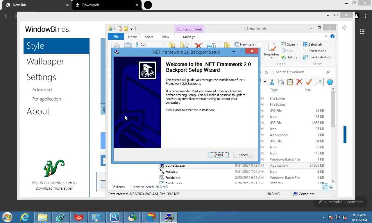This screenshot has height=223, width=372.
Task: Click the Explorer vertical scrollbar thumb
Action: click(x=333, y=109)
